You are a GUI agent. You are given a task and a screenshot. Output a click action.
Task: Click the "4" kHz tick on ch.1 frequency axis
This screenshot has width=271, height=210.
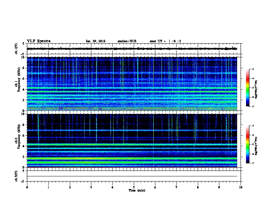point(24,90)
